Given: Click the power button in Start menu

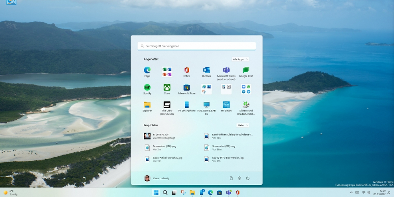Looking at the screenshot, I should coord(248,178).
